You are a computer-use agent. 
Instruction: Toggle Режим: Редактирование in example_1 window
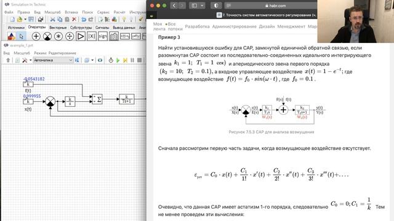(x=55, y=53)
